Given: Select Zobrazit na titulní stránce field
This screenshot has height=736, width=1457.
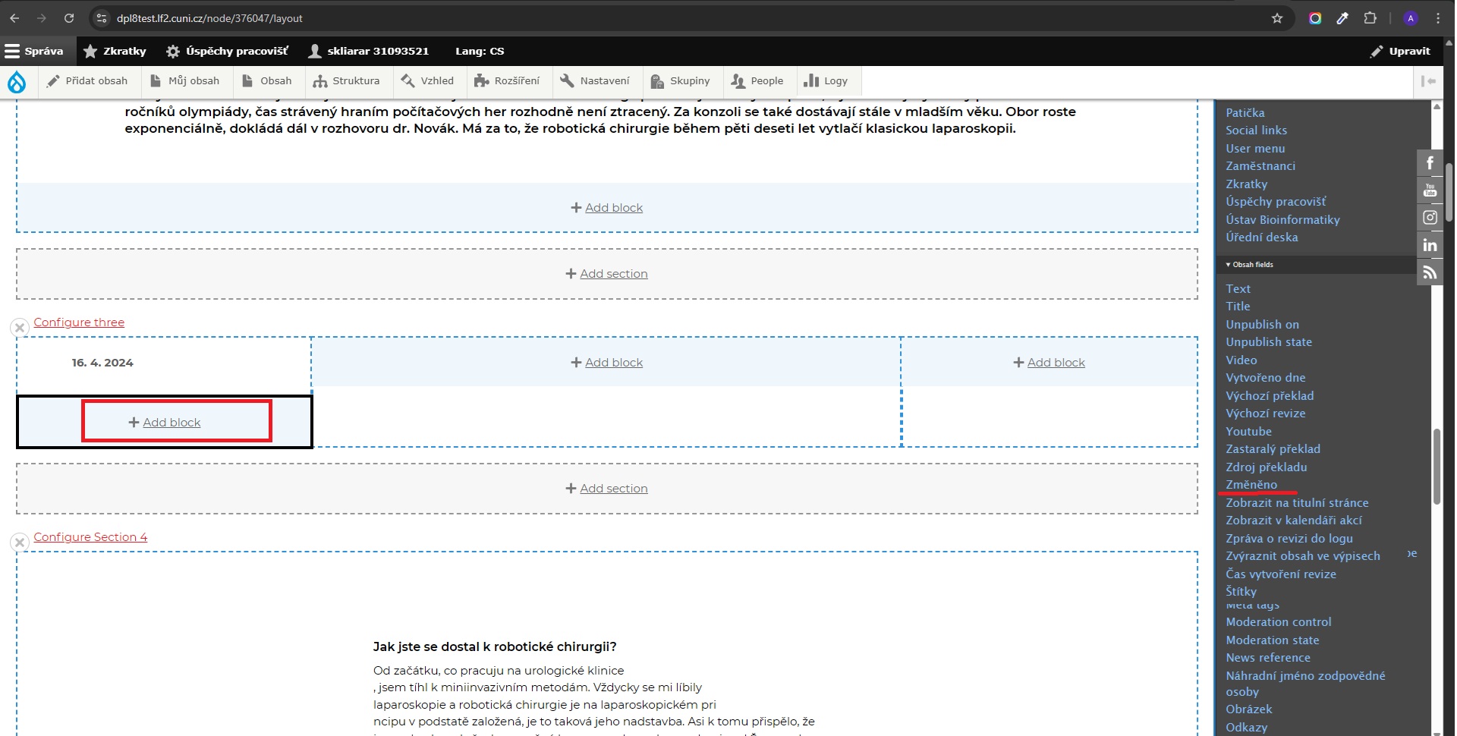Looking at the screenshot, I should tap(1297, 503).
